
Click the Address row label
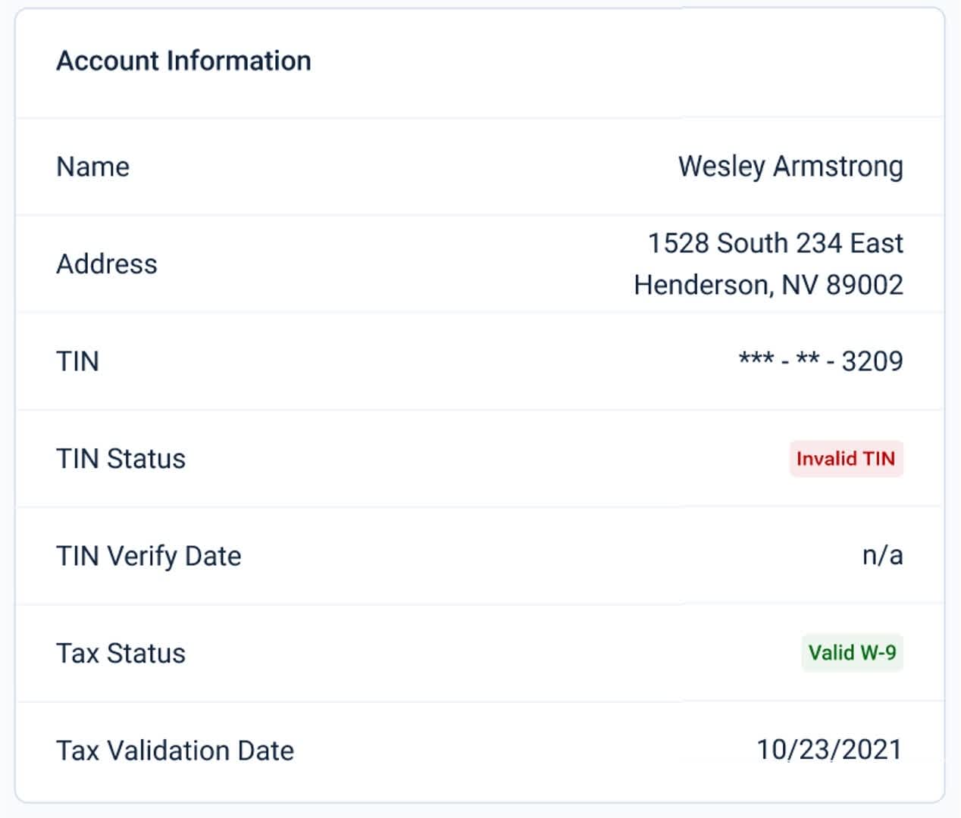pos(107,264)
